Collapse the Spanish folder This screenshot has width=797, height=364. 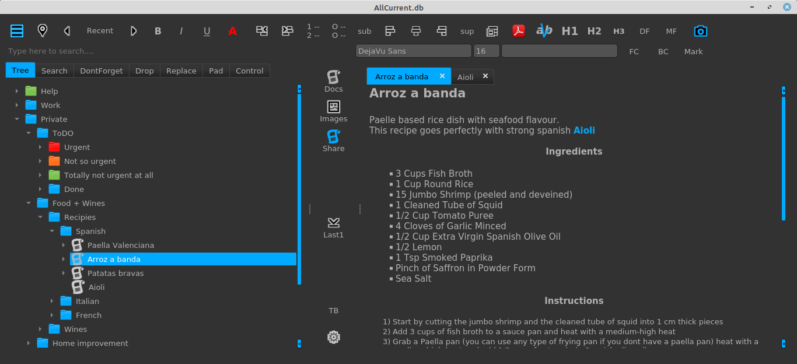pyautogui.click(x=52, y=231)
